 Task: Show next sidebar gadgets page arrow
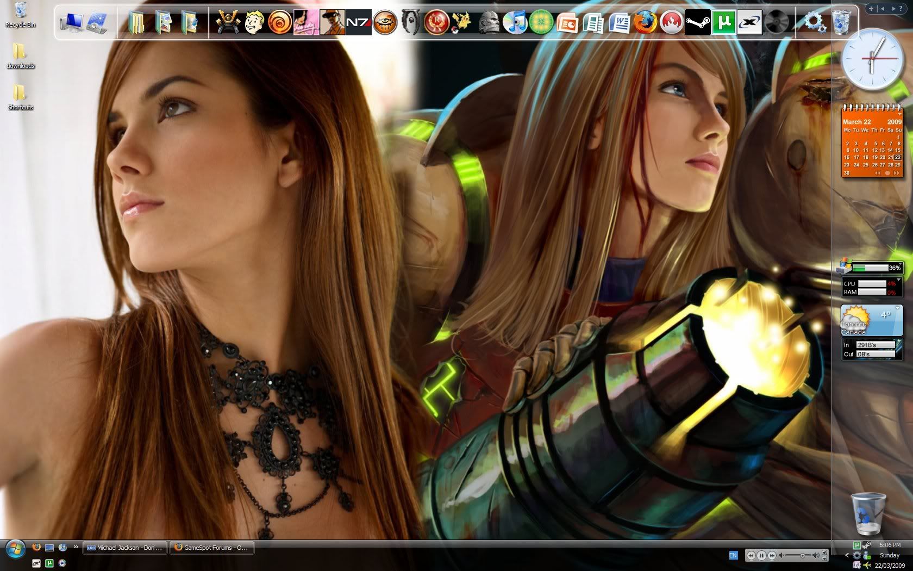(x=893, y=9)
